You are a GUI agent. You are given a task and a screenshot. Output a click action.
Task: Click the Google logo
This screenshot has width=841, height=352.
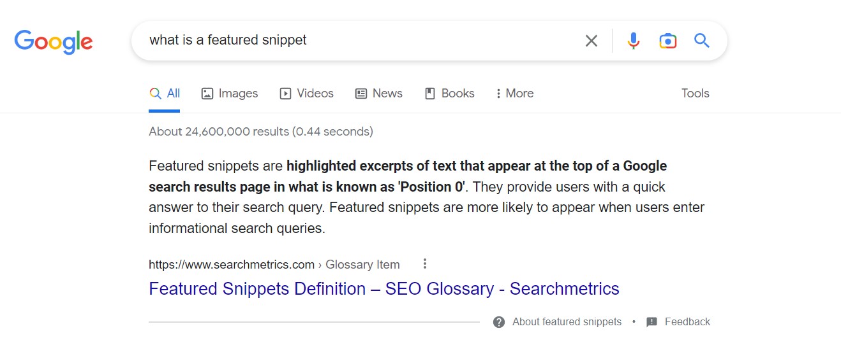tap(54, 41)
